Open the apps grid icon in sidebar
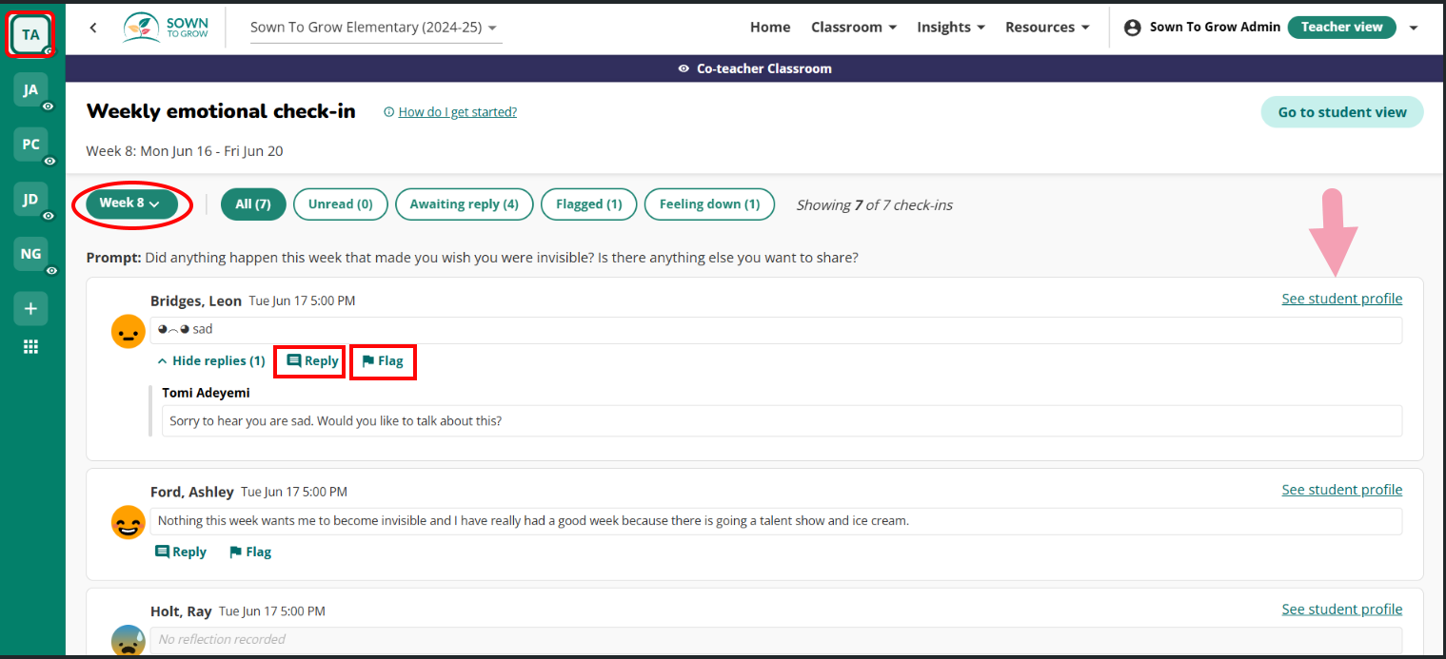Viewport: 1446px width, 659px height. 30,347
